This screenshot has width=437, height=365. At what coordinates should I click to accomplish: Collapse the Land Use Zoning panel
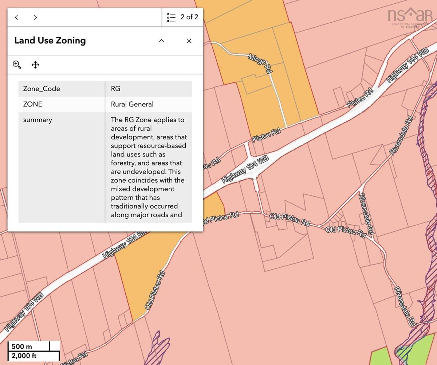[x=162, y=41]
